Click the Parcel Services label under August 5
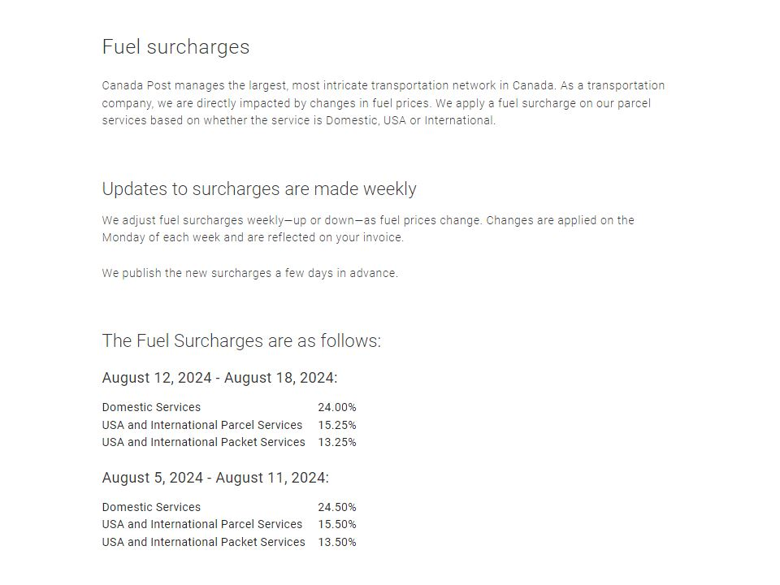This screenshot has height=585, width=780. point(202,525)
